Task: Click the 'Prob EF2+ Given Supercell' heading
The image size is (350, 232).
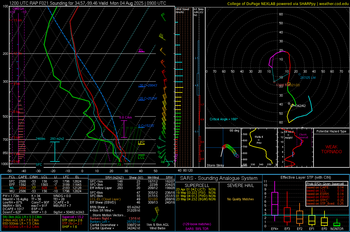Action: pos(325,184)
